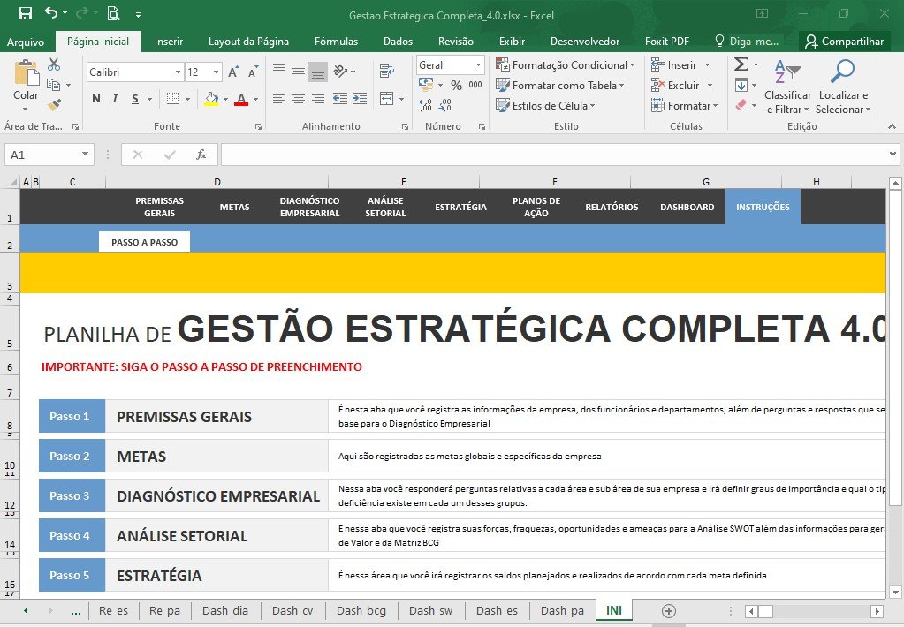Switch to the Layout da Página tab
Viewport: 904px width, 627px height.
[x=248, y=42]
